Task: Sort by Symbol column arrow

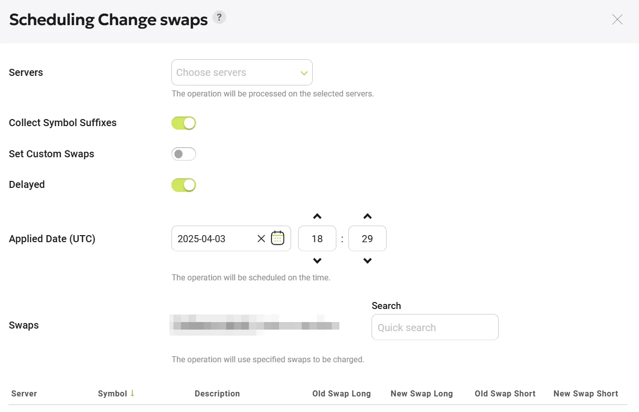Action: coord(132,393)
